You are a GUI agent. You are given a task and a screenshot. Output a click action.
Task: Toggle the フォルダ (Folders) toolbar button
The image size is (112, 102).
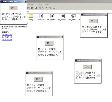(x=30, y=8)
